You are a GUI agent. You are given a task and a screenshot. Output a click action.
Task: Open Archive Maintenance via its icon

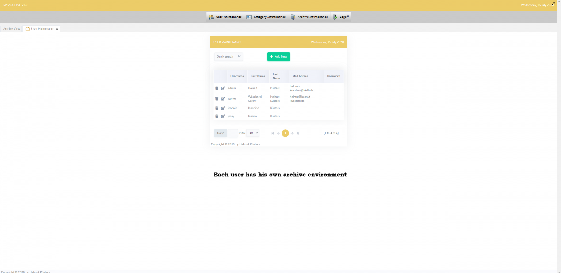(292, 16)
